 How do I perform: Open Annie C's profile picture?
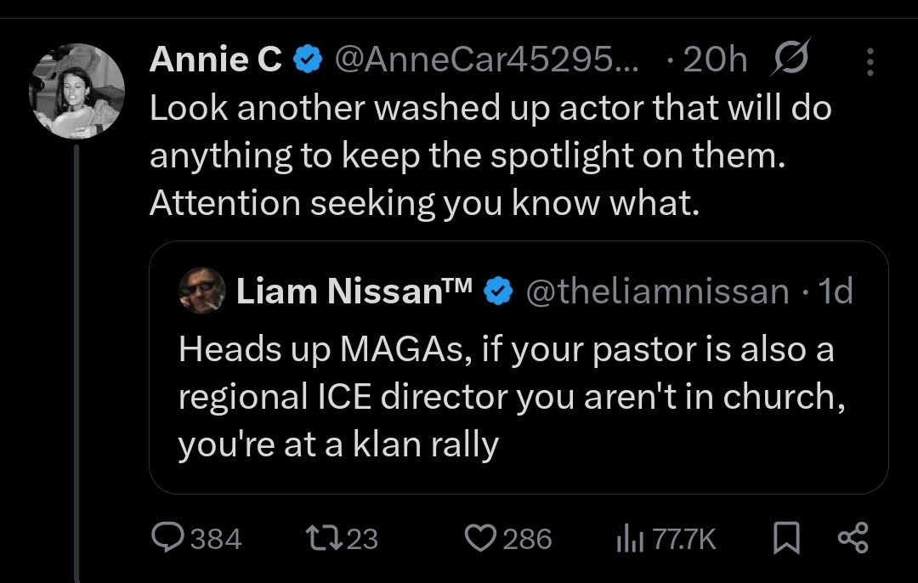click(x=77, y=92)
